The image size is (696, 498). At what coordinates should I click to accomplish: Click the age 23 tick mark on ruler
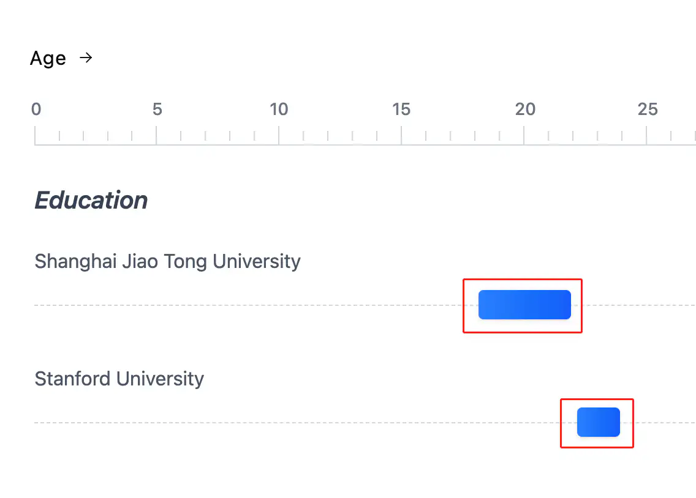(x=597, y=136)
